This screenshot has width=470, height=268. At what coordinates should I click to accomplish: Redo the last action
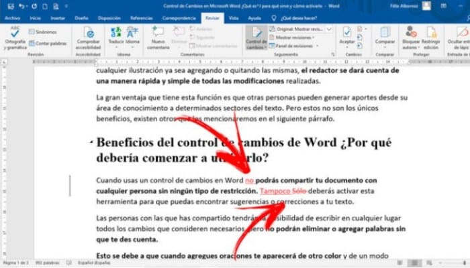34,6
